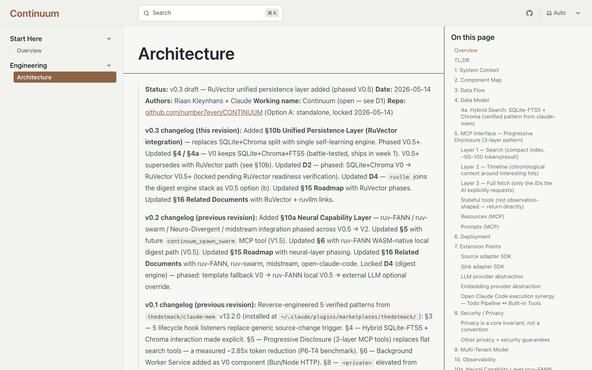Screen dimensions: 592x370
Task: Jump to Embedding provider abstraction
Action: pos(501,287)
